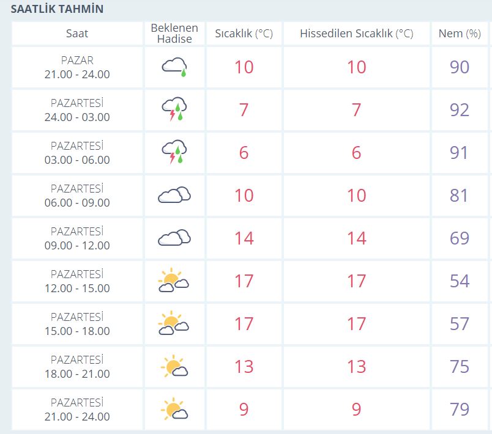Click the cloudy icon for 06.00 - 09.00

[x=174, y=194]
